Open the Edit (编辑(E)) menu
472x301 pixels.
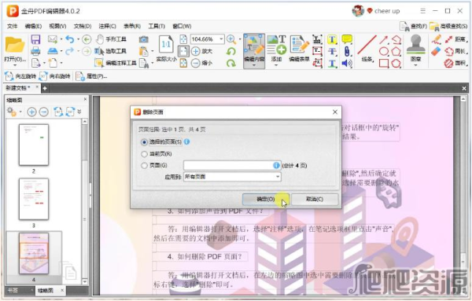(x=33, y=26)
